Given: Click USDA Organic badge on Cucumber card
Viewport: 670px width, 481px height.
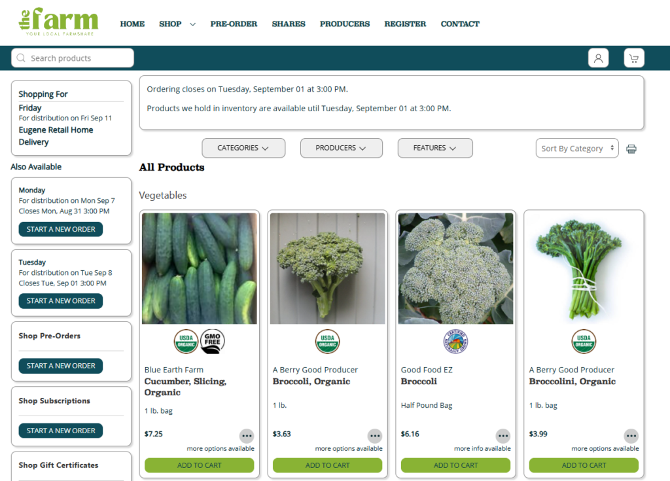Looking at the screenshot, I should point(186,341).
